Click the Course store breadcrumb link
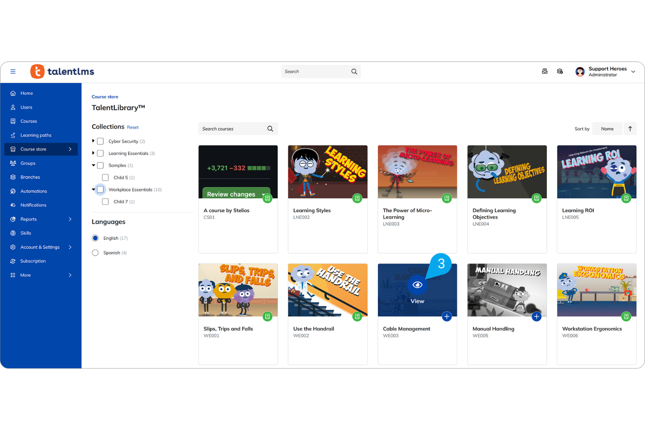 click(105, 97)
